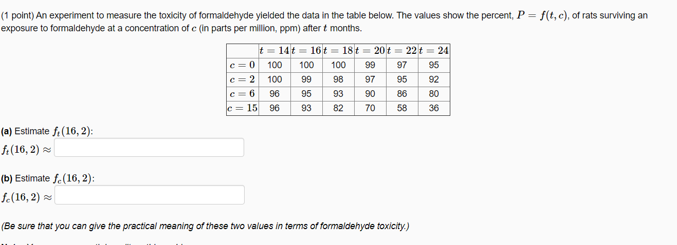Viewport: 677px width, 245px height.
Task: Select the t = 22 column header
Action: pyautogui.click(x=402, y=51)
